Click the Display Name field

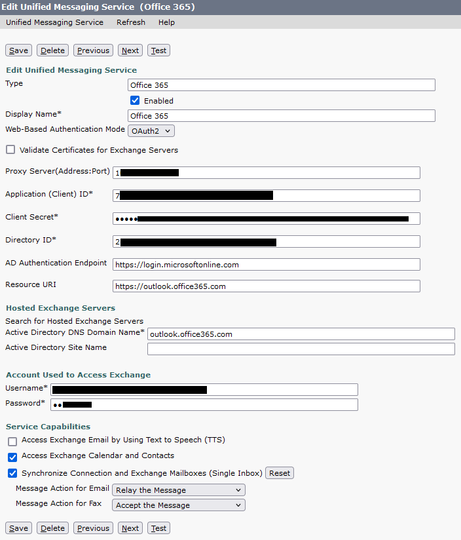point(282,116)
